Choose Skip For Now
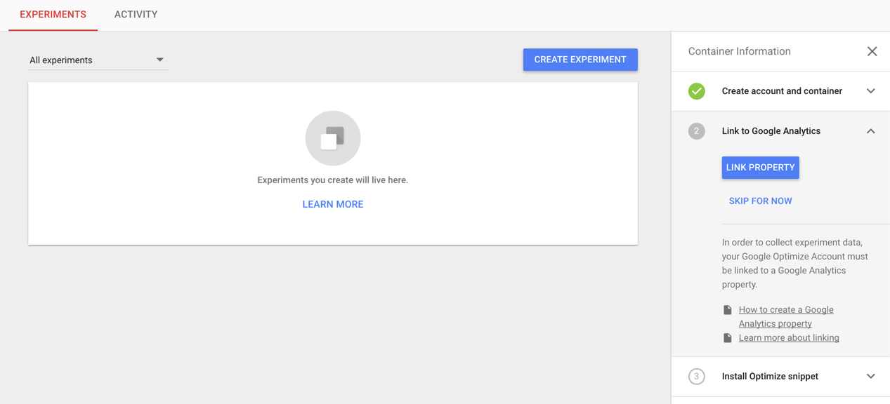 pos(761,201)
